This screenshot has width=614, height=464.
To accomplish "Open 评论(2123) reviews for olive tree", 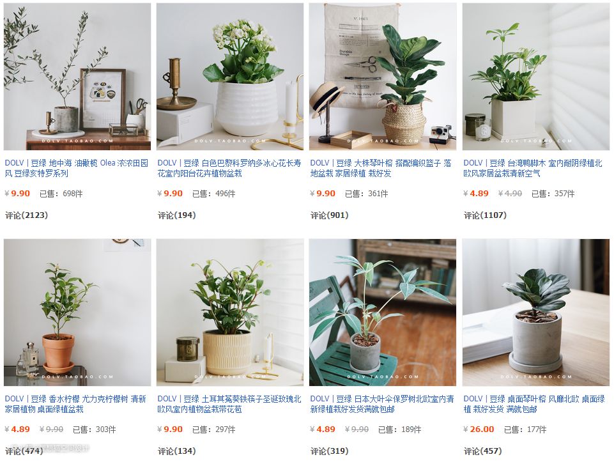I will click(26, 215).
